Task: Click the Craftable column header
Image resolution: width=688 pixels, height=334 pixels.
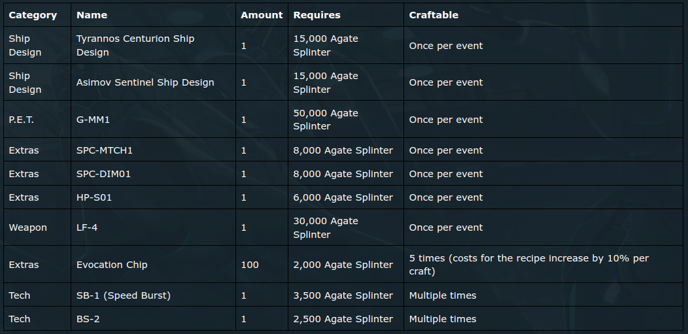Action: click(x=434, y=15)
